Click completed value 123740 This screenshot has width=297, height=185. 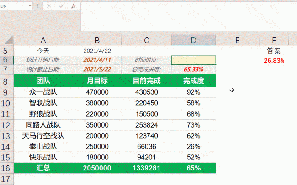coord(146,136)
